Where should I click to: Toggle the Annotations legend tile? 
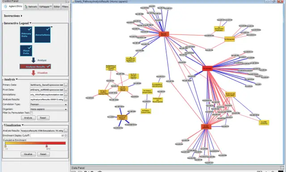(x=42, y=34)
